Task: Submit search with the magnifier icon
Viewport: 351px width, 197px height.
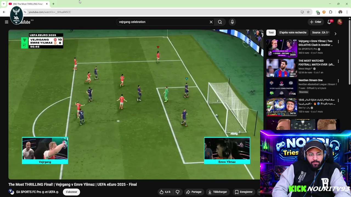Action: [x=220, y=22]
